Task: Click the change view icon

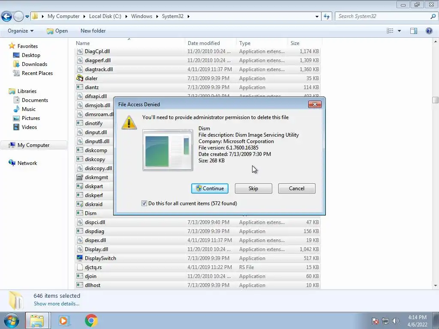Action: point(390,31)
